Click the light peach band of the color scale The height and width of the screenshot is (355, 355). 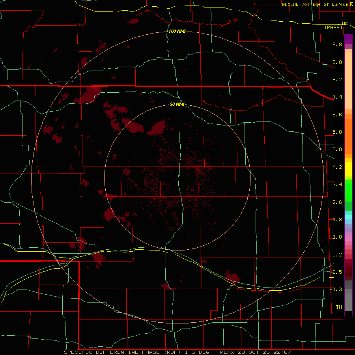pyautogui.click(x=348, y=81)
